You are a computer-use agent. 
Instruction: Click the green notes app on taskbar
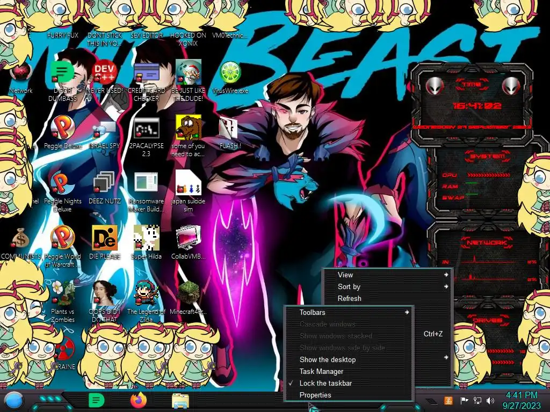pos(97,400)
